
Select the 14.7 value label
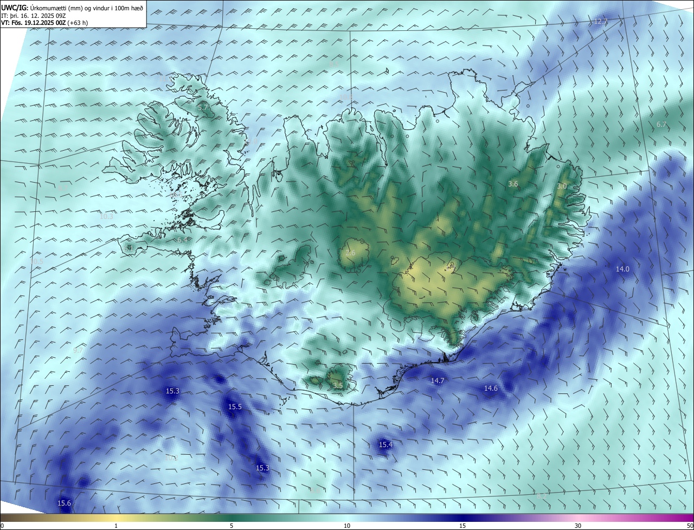(438, 381)
